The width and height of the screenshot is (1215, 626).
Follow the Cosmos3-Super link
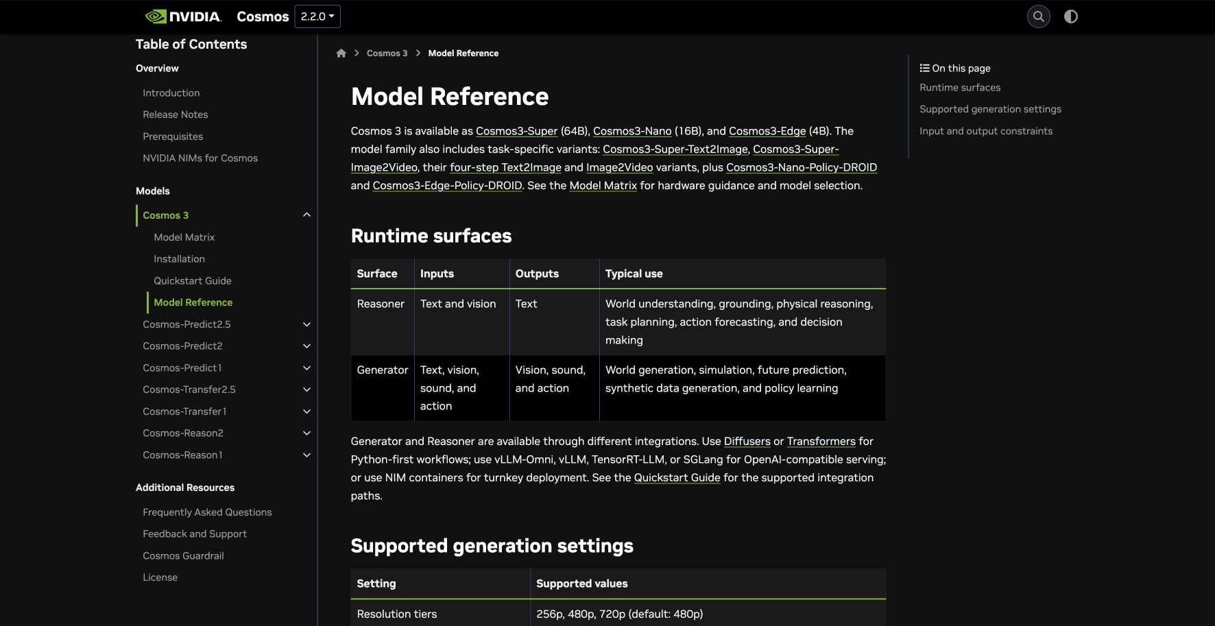517,131
